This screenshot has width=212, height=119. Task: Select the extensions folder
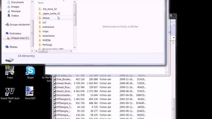(46, 27)
